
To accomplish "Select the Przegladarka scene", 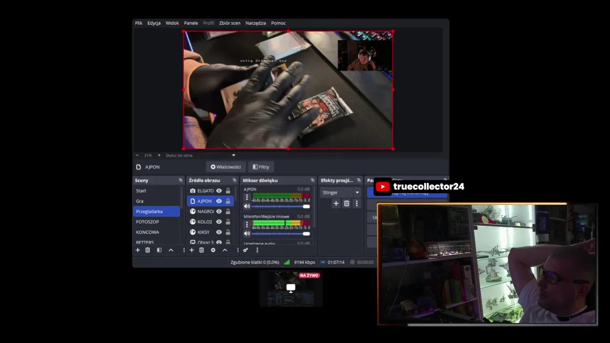I will (x=157, y=212).
